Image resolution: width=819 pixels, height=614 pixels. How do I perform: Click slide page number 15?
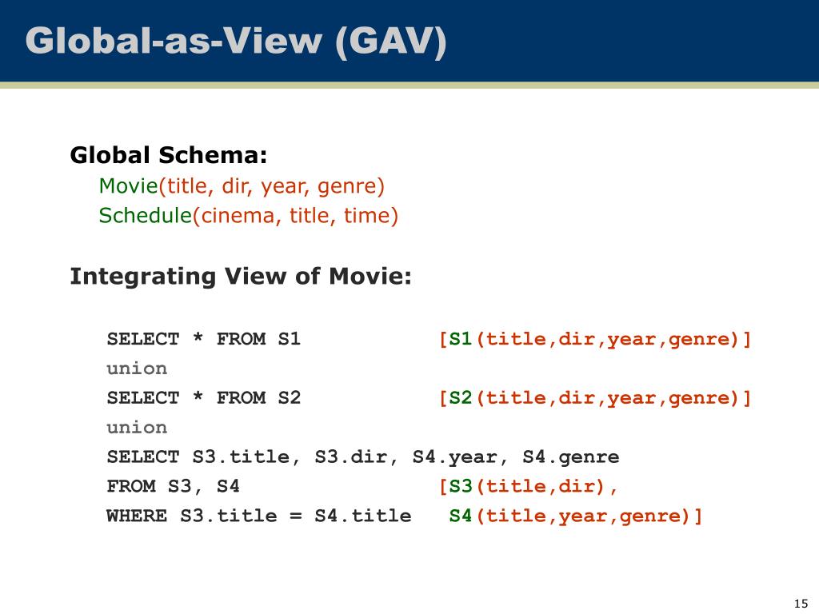[x=801, y=604]
